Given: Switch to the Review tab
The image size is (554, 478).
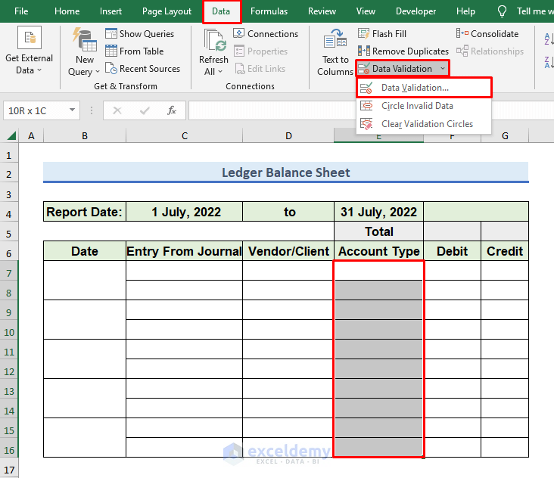Looking at the screenshot, I should point(322,11).
